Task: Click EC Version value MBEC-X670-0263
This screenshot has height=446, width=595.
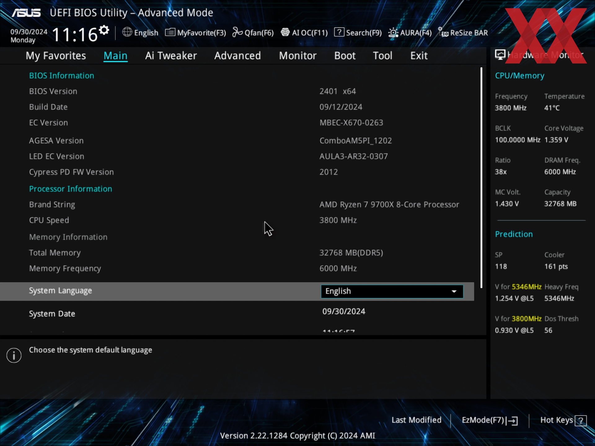Action: pos(351,123)
